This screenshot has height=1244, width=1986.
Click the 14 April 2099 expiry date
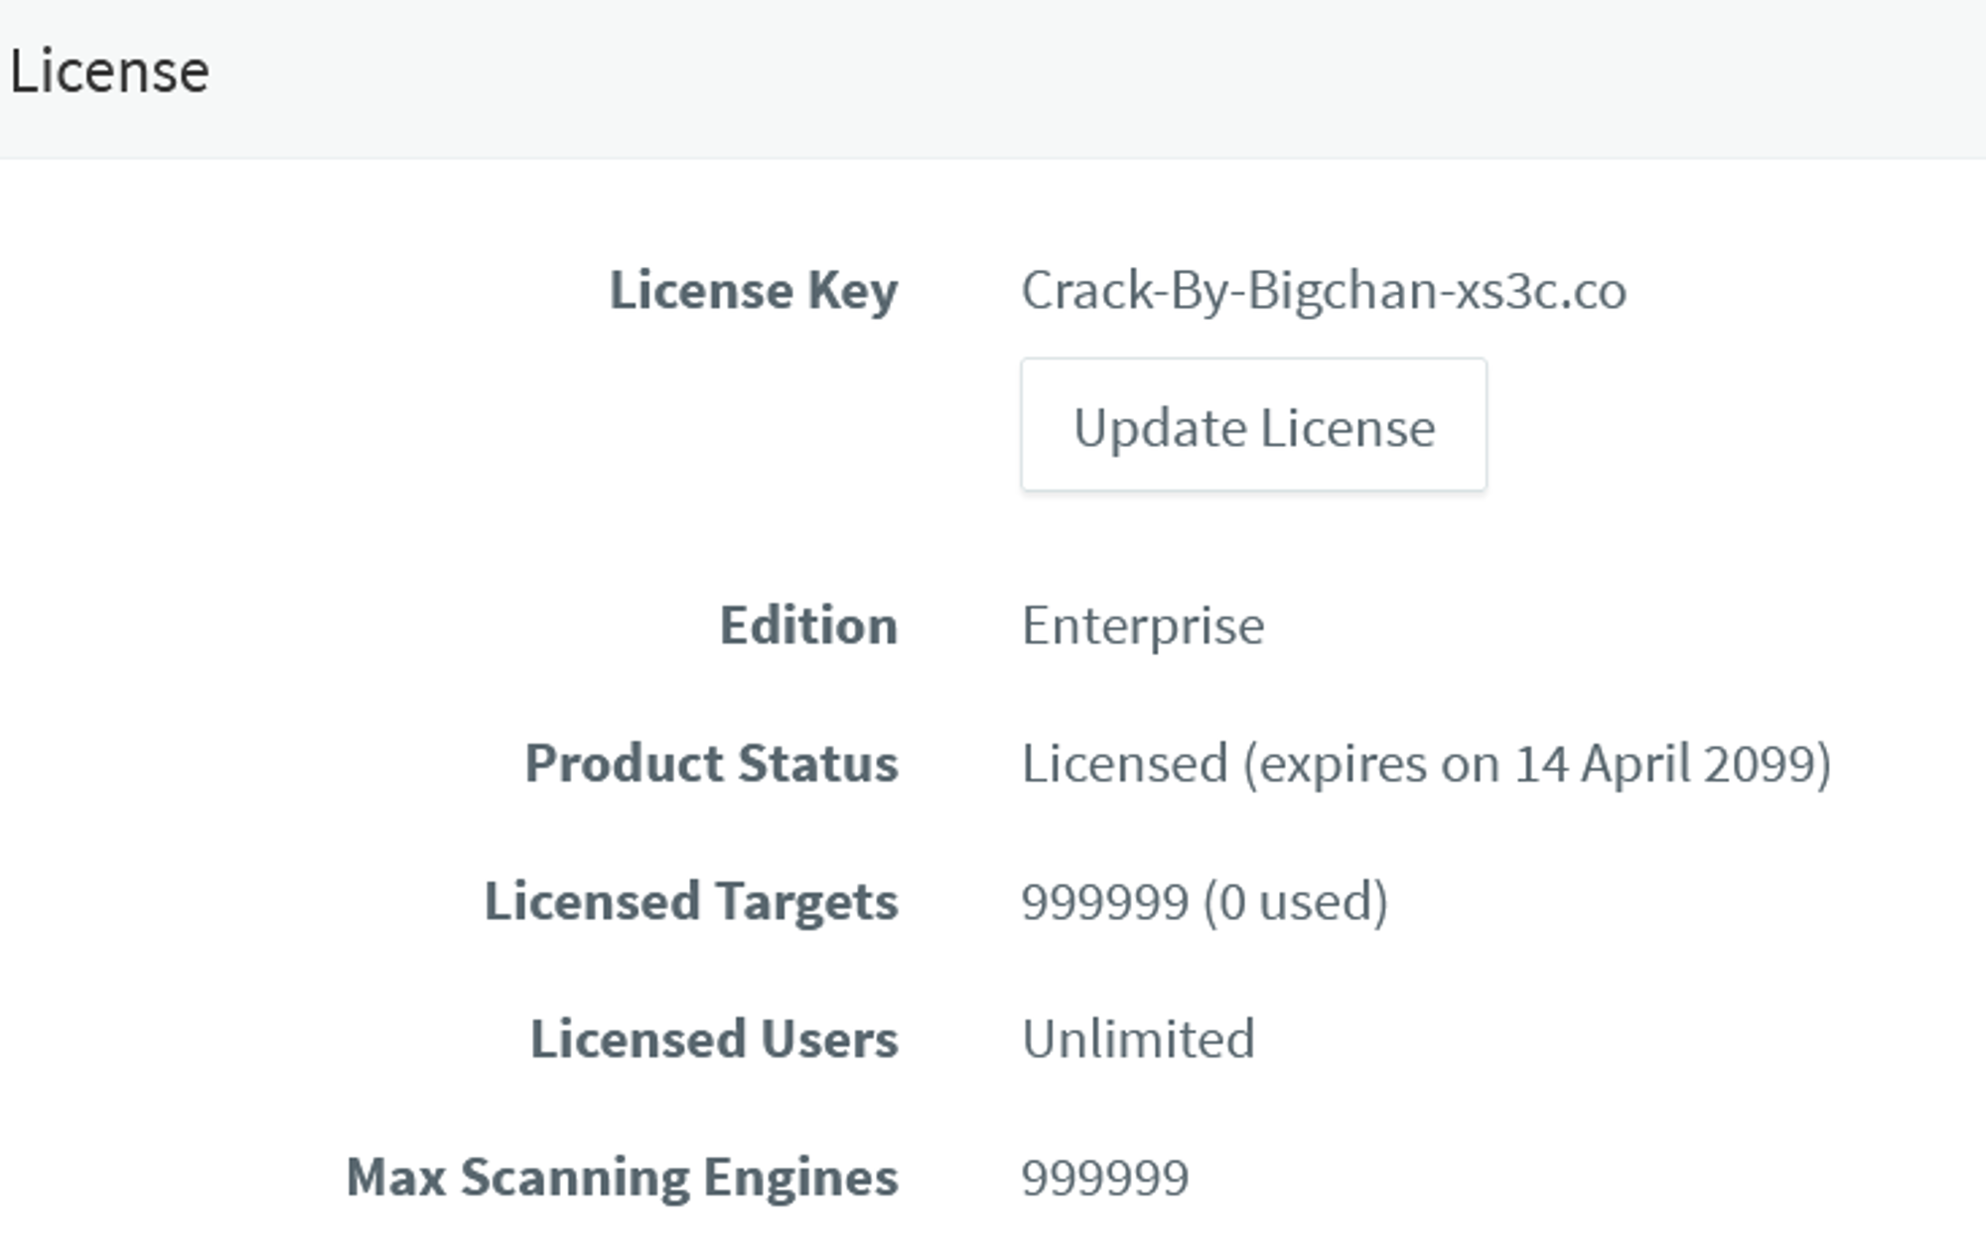point(1668,763)
